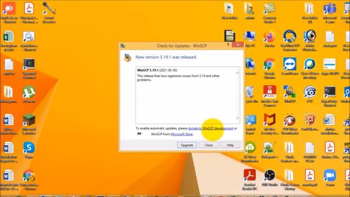Click the WinSCP 5.19.1 release heading
350x197 pixels.
[148, 70]
